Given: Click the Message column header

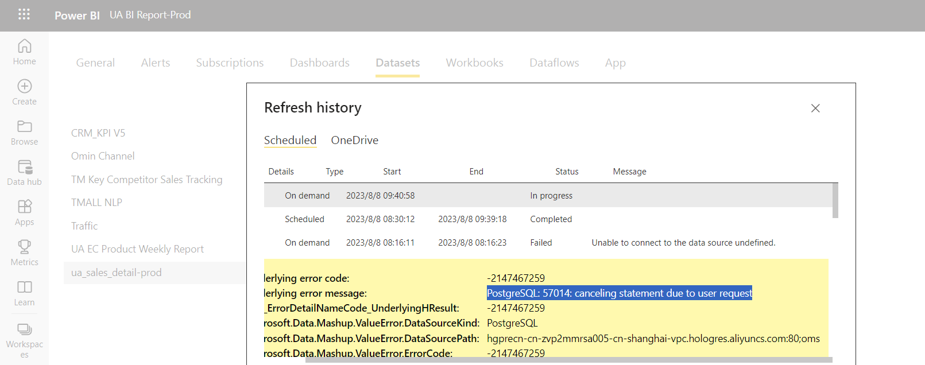Looking at the screenshot, I should coord(629,172).
